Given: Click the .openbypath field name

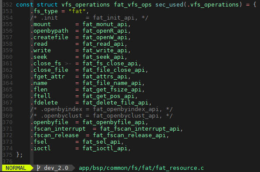Looking at the screenshot, I should [x=49, y=31].
